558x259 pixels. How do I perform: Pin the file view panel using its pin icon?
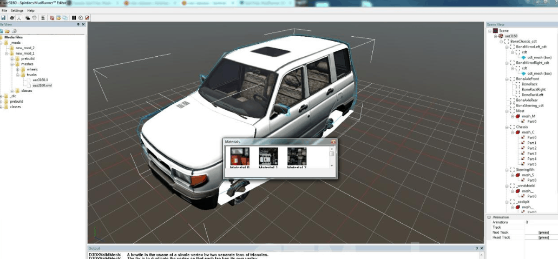point(78,24)
